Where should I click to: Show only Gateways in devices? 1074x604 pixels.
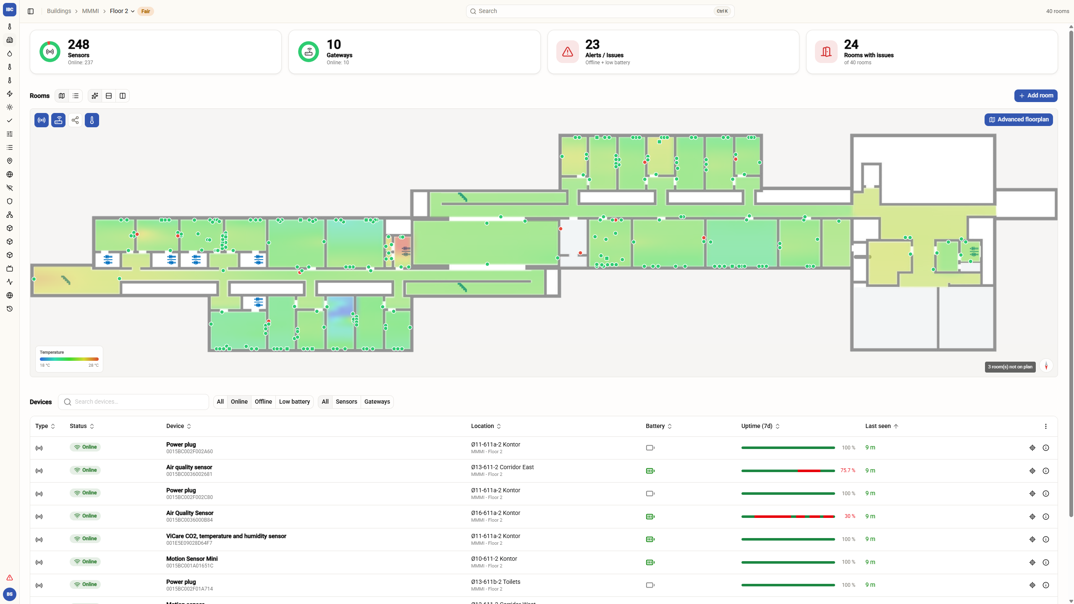click(377, 402)
